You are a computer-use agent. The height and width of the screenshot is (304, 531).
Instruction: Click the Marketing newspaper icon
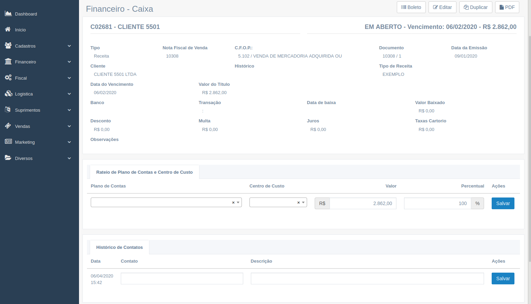click(x=8, y=142)
